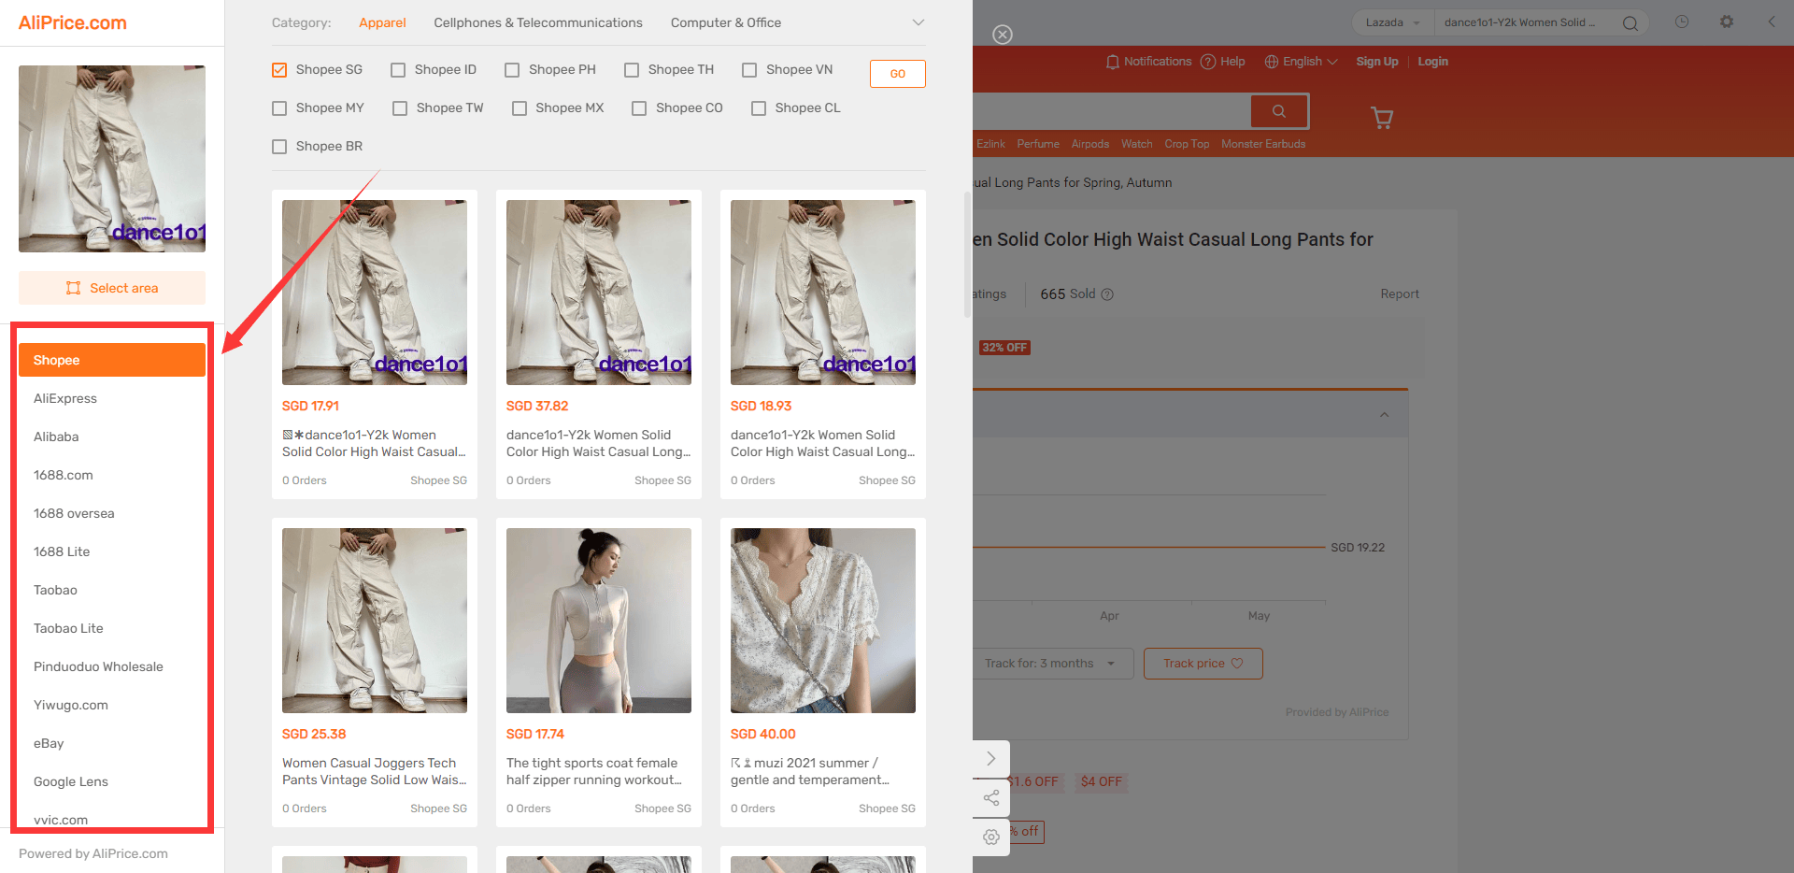1794x873 pixels.
Task: Open the settings gear in the top bar
Action: point(1727,21)
